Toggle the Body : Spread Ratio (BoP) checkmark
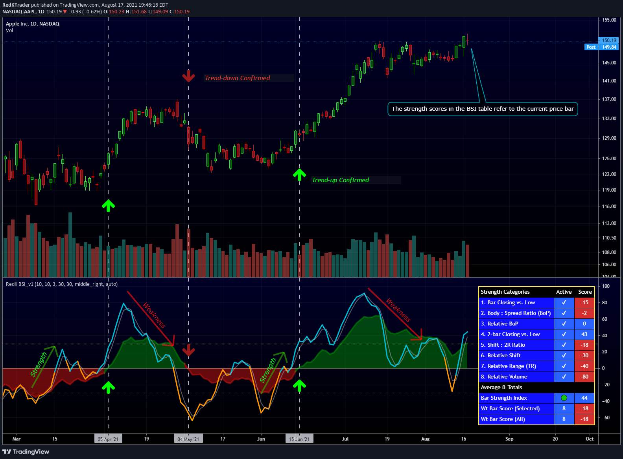 point(564,313)
